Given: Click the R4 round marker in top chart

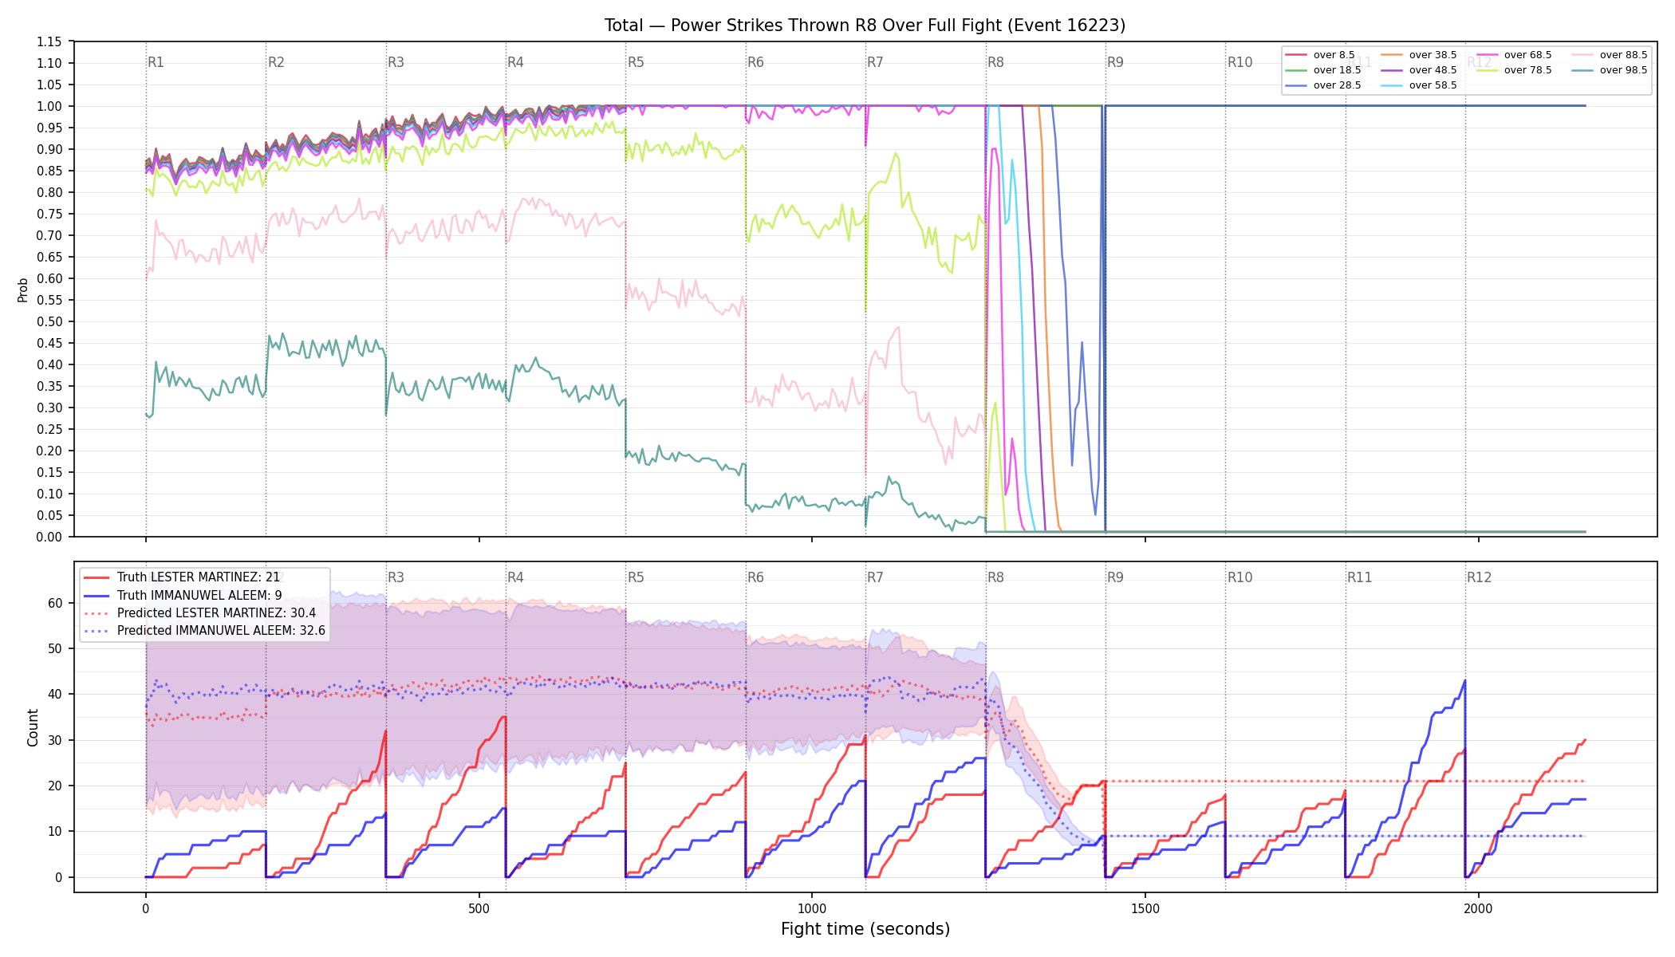Looking at the screenshot, I should click(515, 62).
